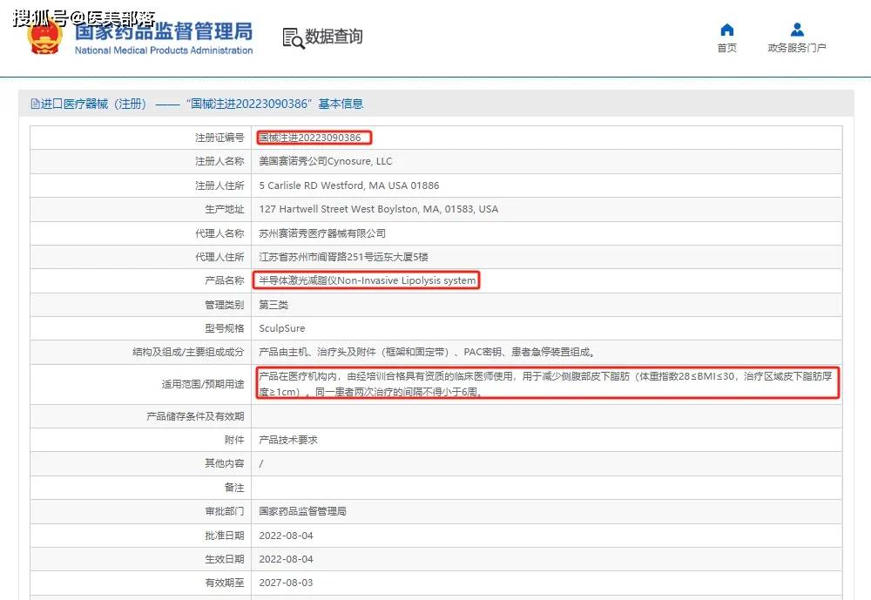The image size is (871, 600).
Task: Click the 管理类别 row label
Action: pyautogui.click(x=225, y=305)
